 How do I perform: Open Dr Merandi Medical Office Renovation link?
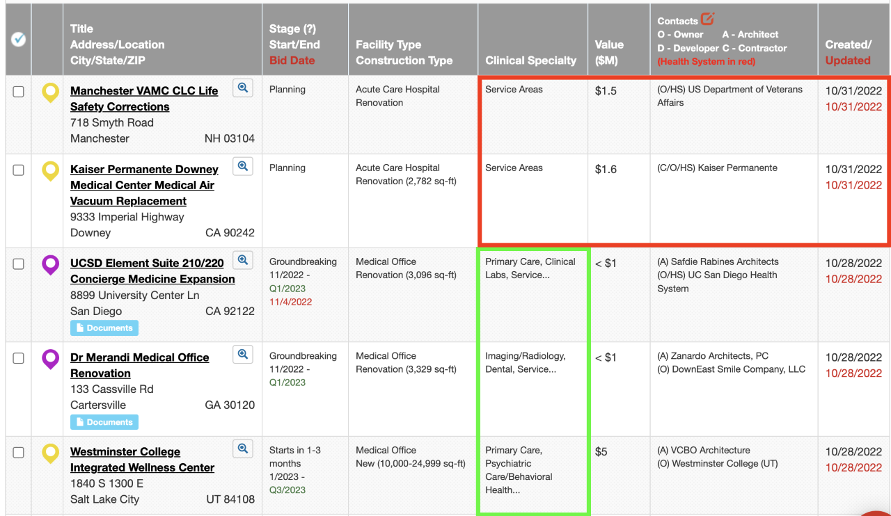(x=139, y=365)
